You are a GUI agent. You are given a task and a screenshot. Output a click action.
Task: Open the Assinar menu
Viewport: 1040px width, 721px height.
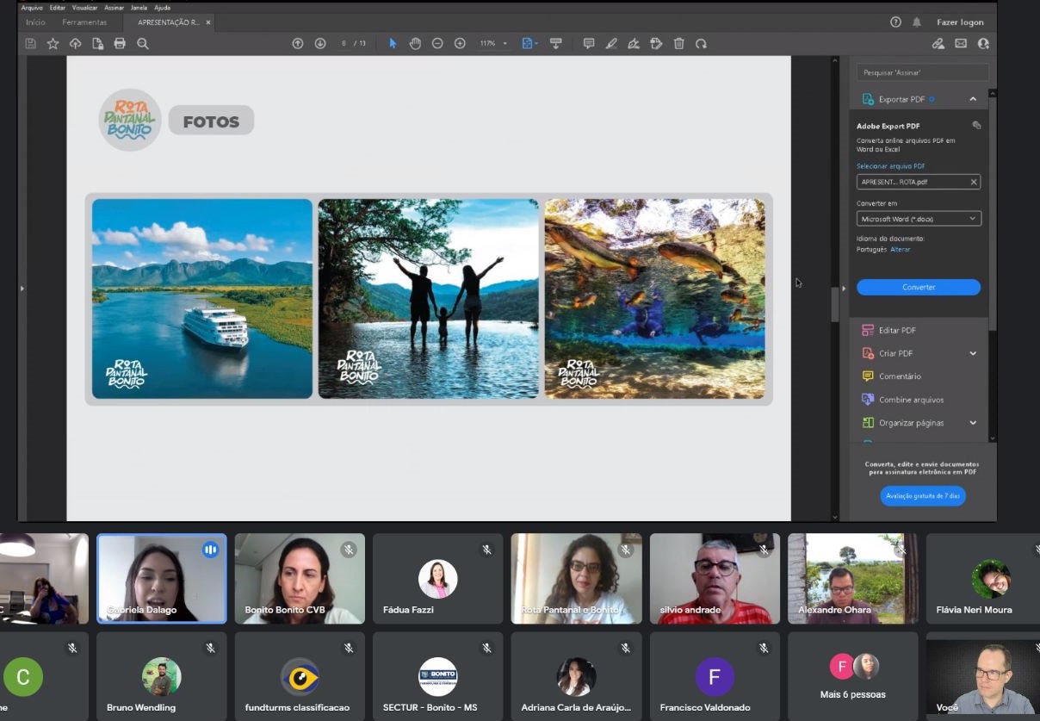(115, 8)
